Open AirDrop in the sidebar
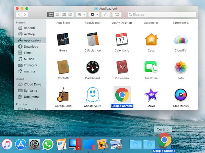Viewport: 205px width, 153px height. tap(30, 34)
